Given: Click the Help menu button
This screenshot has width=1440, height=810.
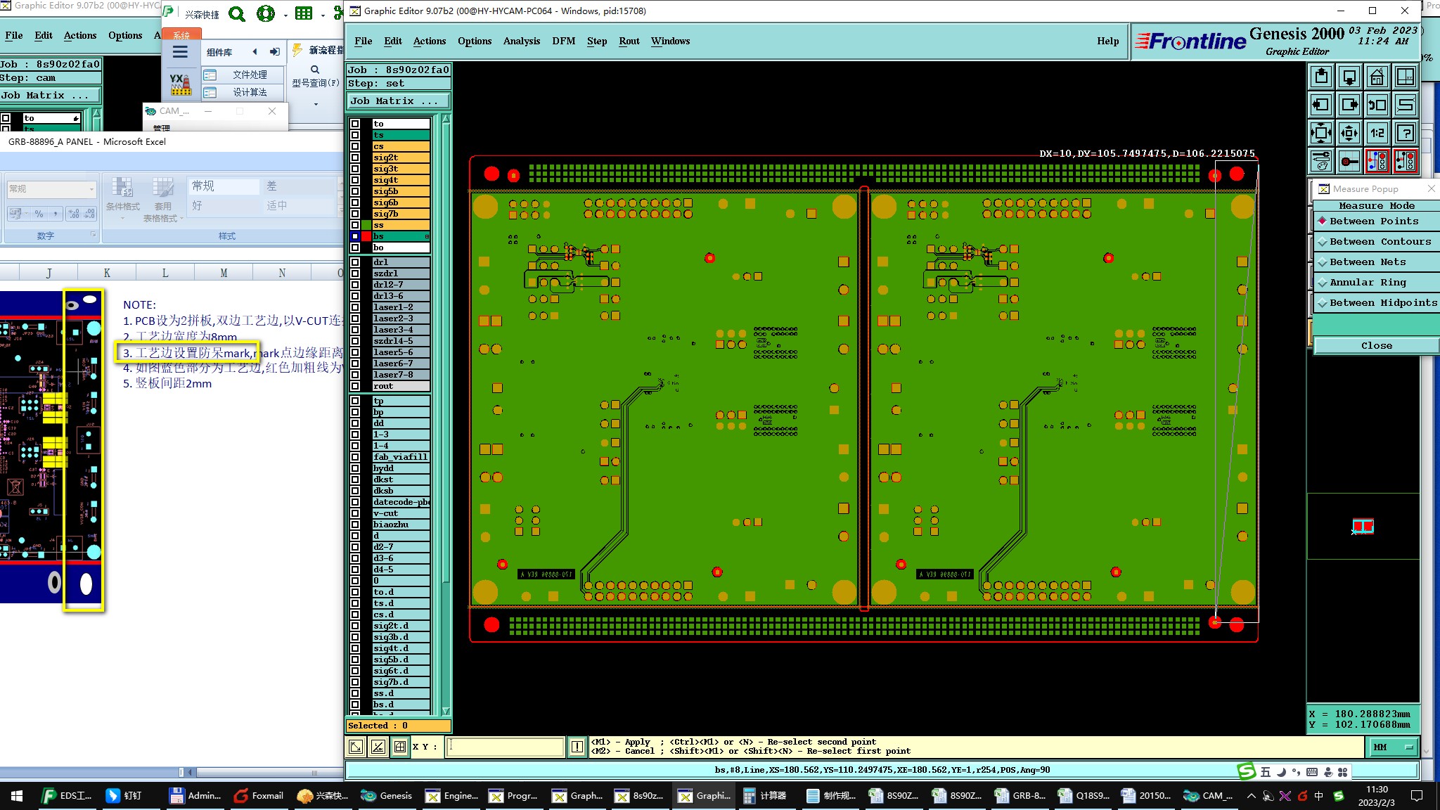Looking at the screenshot, I should [1107, 41].
